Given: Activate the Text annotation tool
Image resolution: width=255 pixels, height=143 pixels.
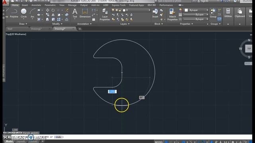Looking at the screenshot, I should tap(75, 13).
